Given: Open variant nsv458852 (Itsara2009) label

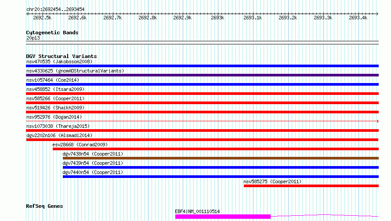Looking at the screenshot, I should [x=55, y=89].
